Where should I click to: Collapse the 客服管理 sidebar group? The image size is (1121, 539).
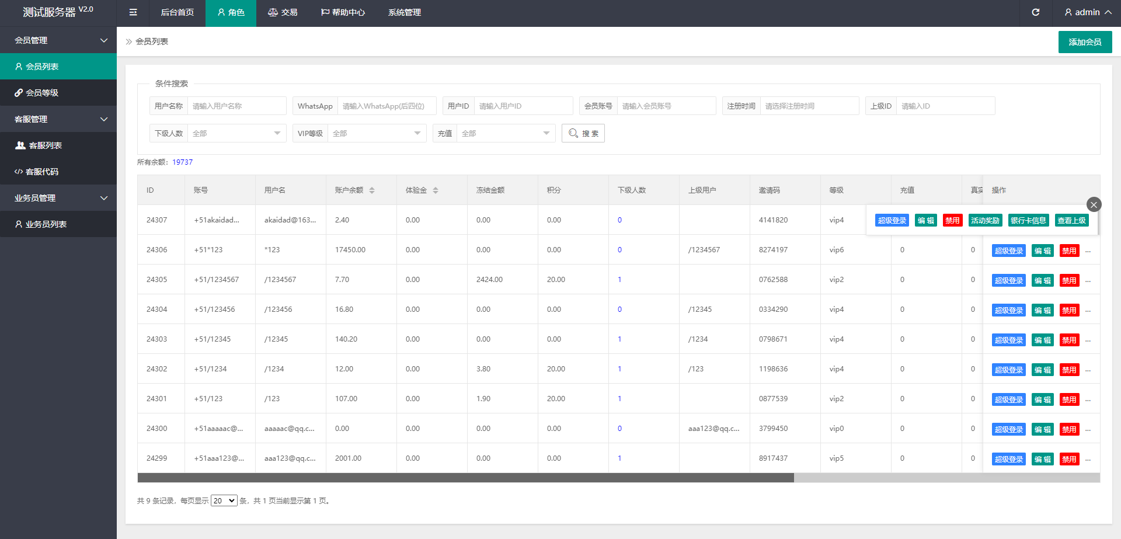pyautogui.click(x=58, y=119)
